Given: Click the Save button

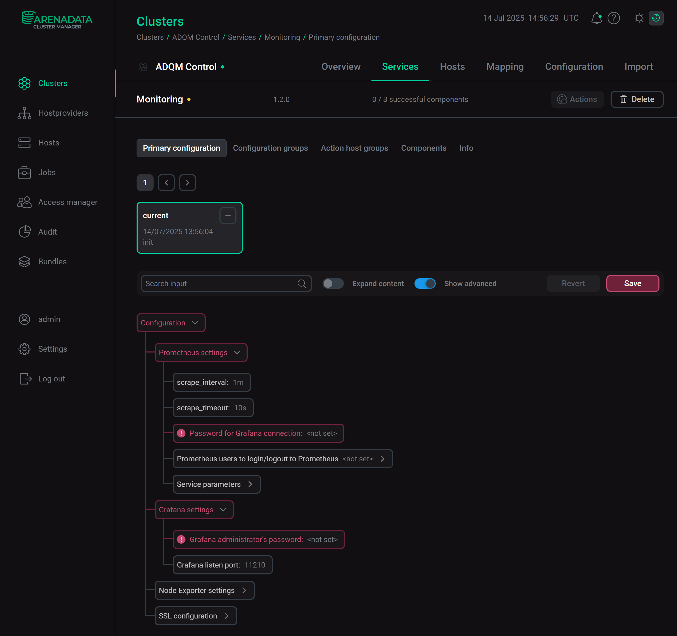Looking at the screenshot, I should (632, 283).
